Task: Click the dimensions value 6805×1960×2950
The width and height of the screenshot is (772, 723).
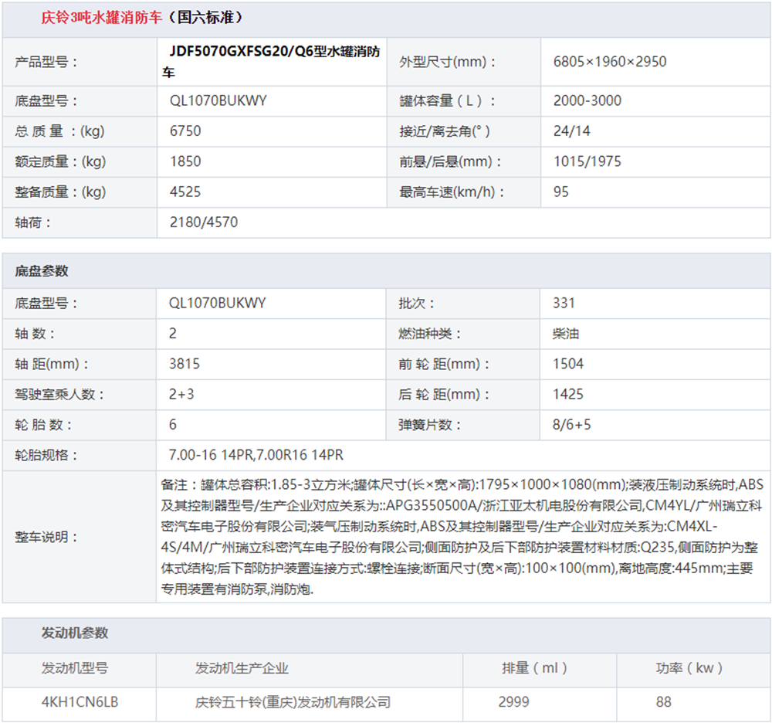Action: (x=610, y=62)
